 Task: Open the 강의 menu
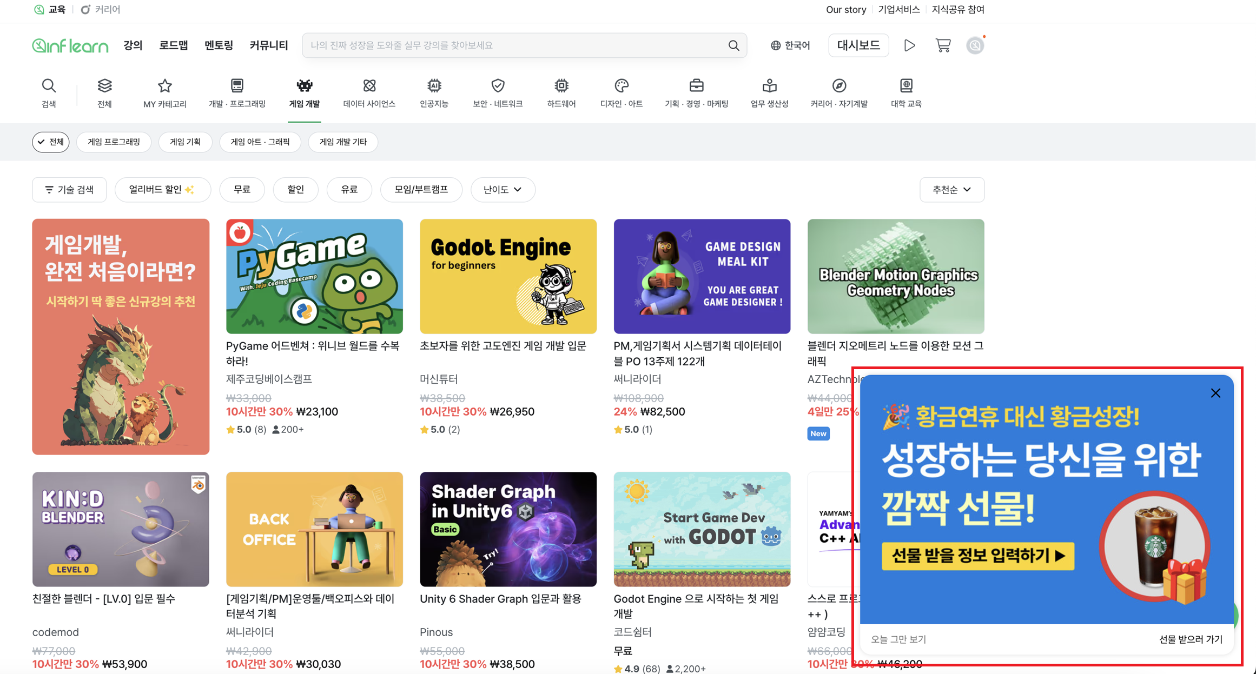point(133,45)
